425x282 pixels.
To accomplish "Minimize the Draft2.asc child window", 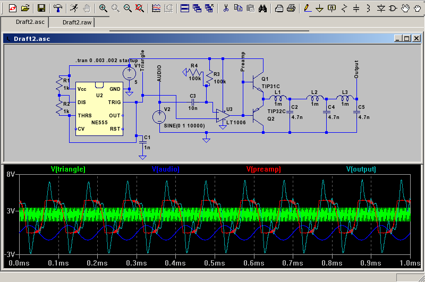I will point(397,38).
